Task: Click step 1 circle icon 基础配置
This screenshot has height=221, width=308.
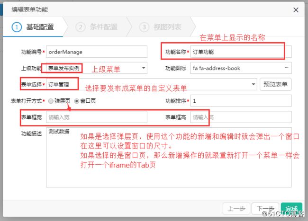Action: pos(17,27)
